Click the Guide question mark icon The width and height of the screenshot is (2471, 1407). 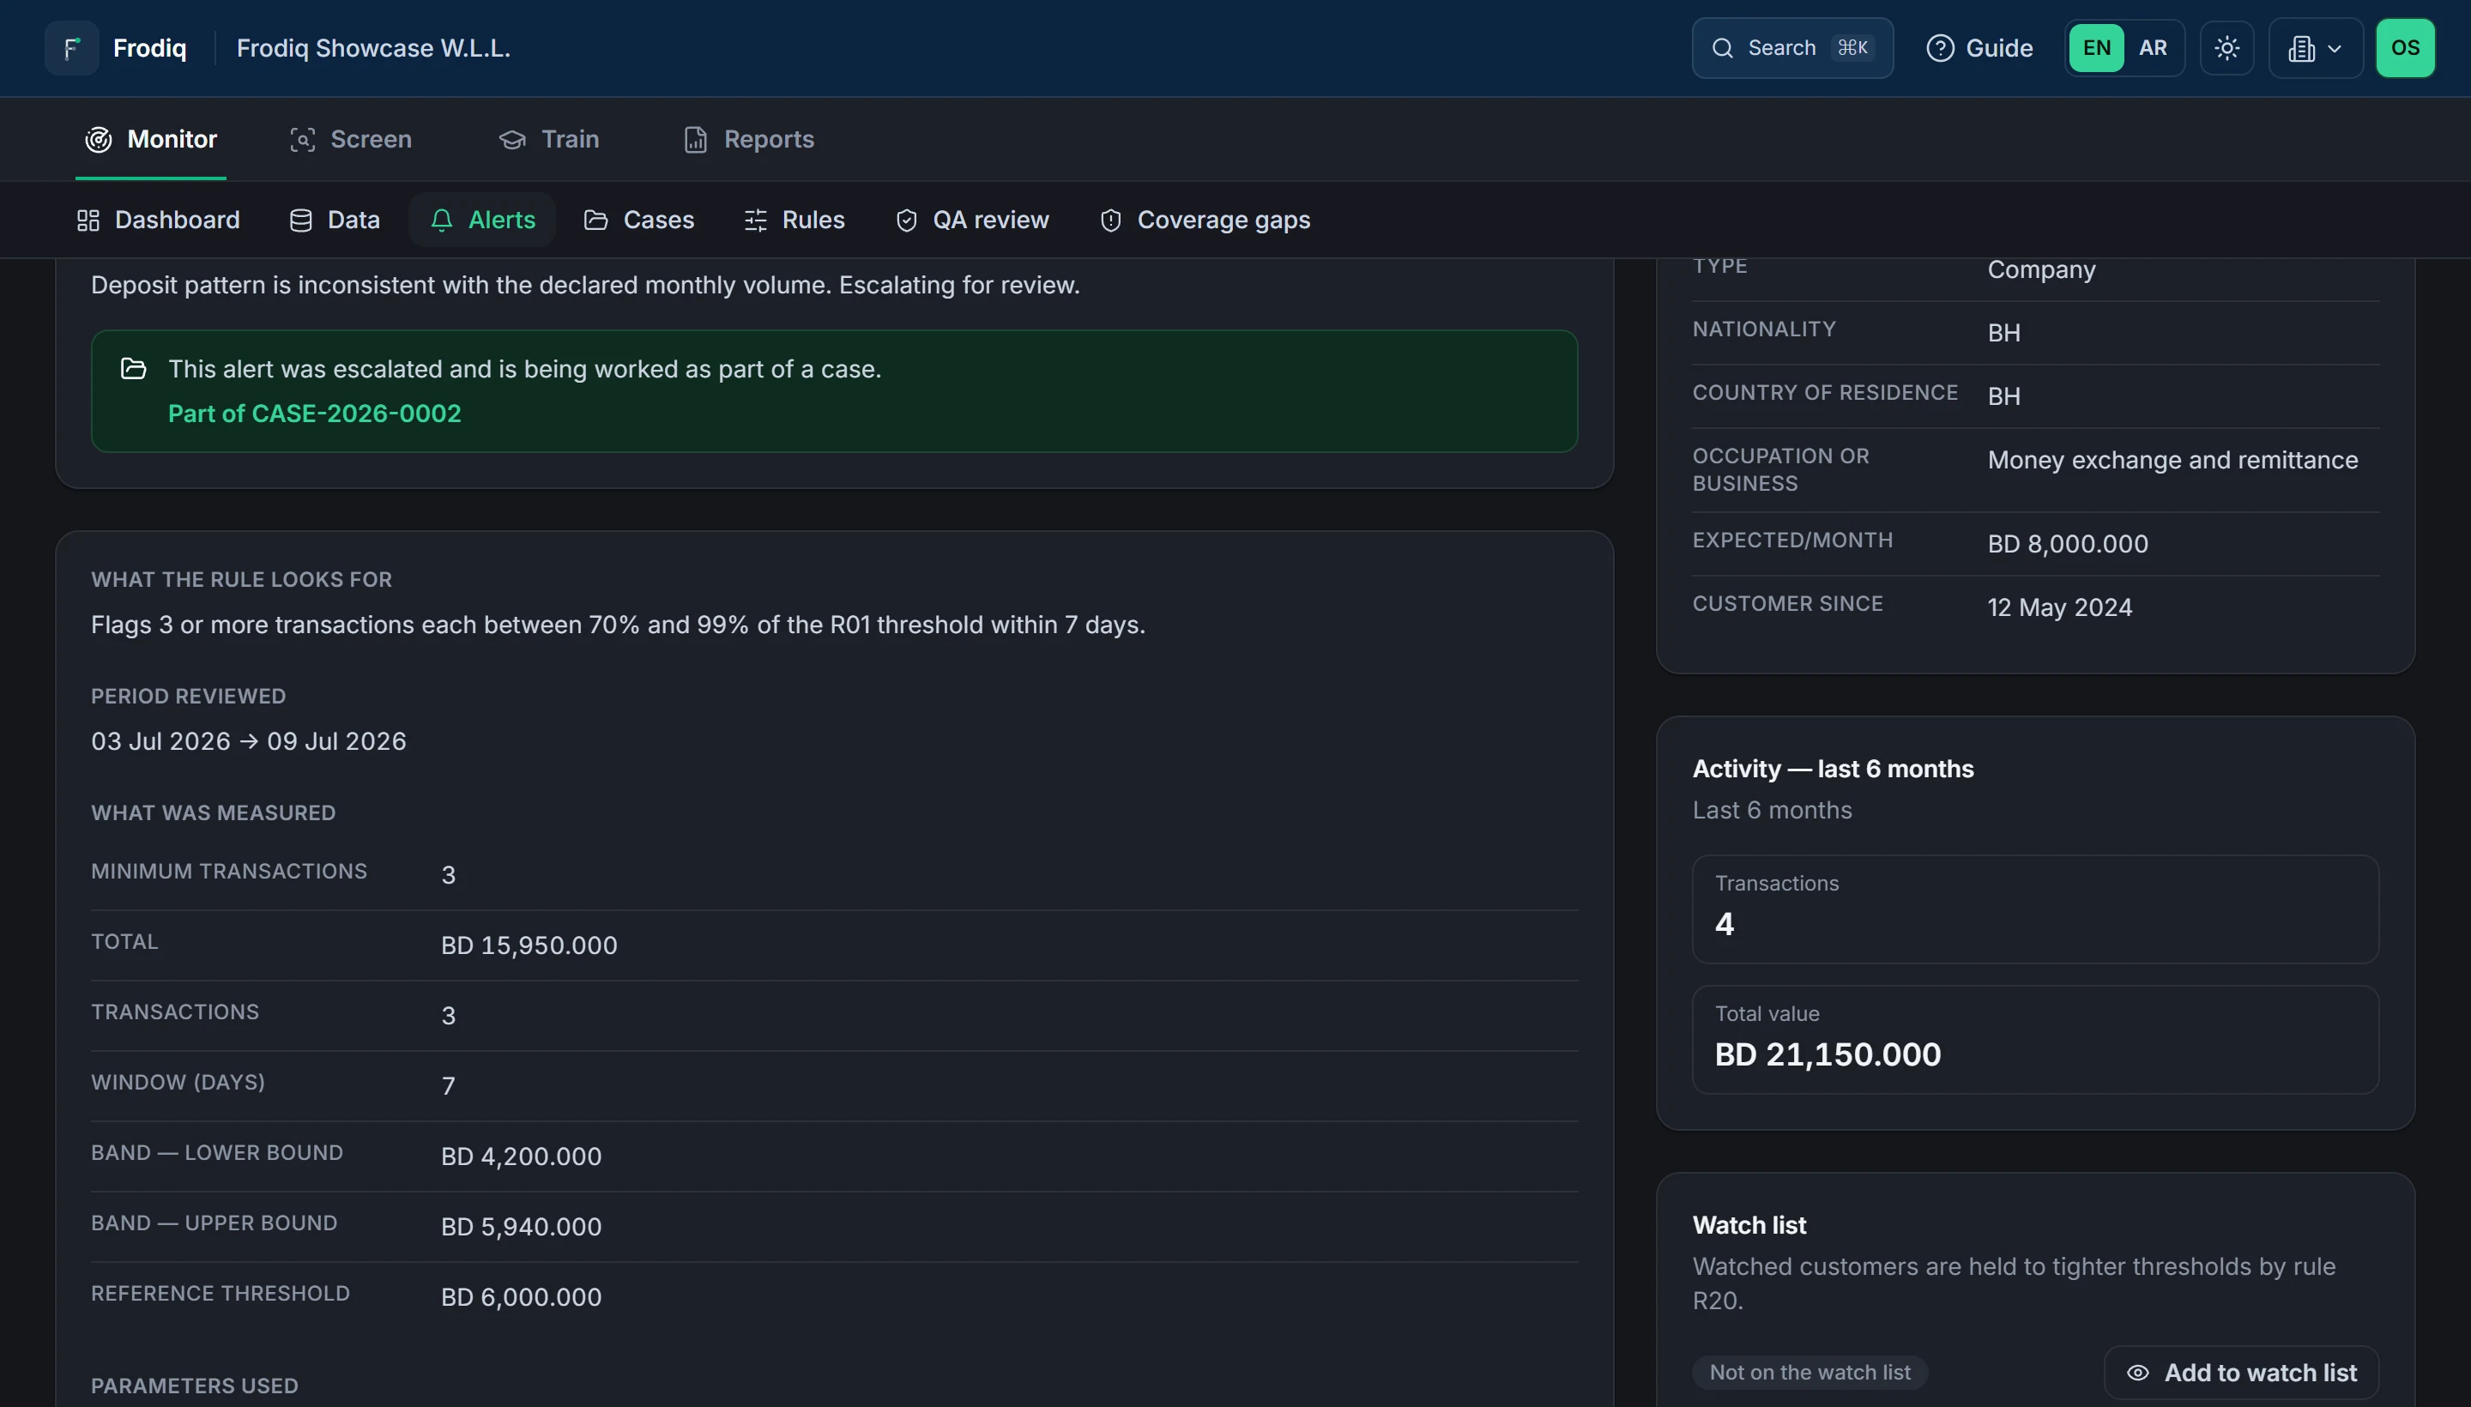point(1940,48)
